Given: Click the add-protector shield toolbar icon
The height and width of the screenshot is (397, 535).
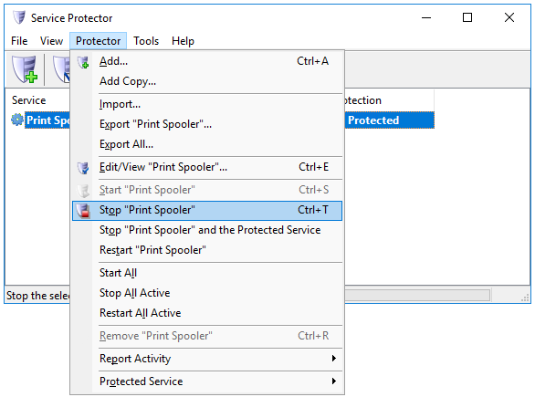Looking at the screenshot, I should (x=25, y=69).
